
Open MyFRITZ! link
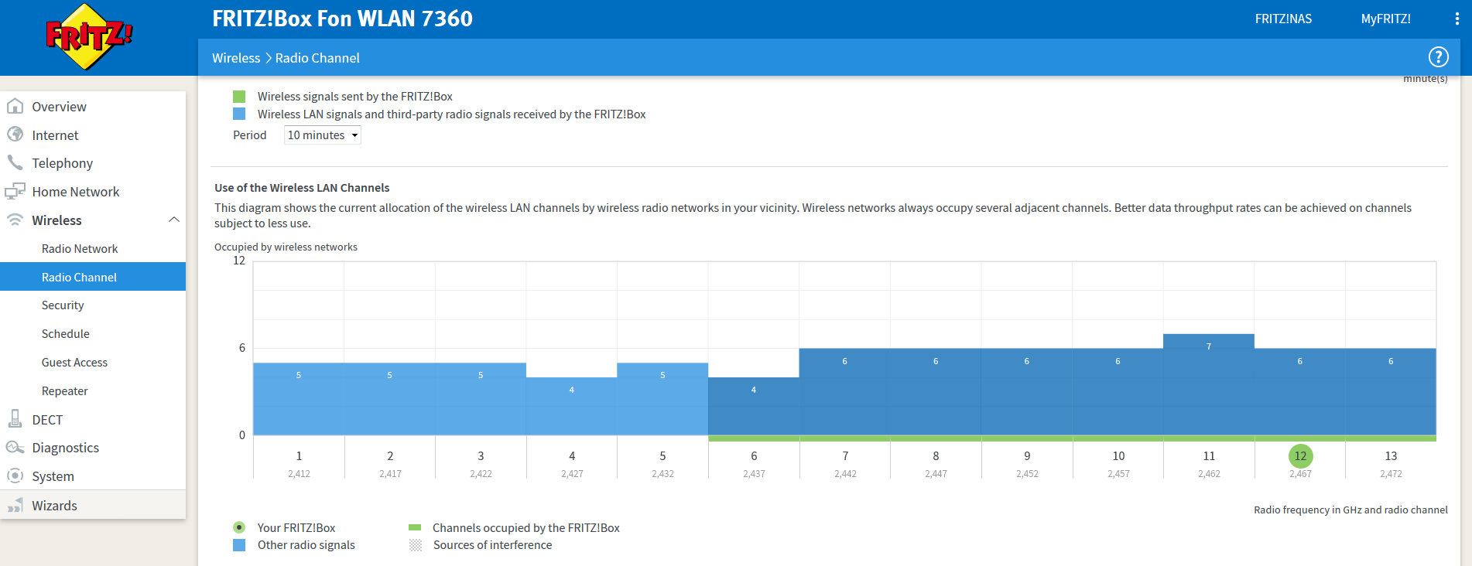[1385, 19]
